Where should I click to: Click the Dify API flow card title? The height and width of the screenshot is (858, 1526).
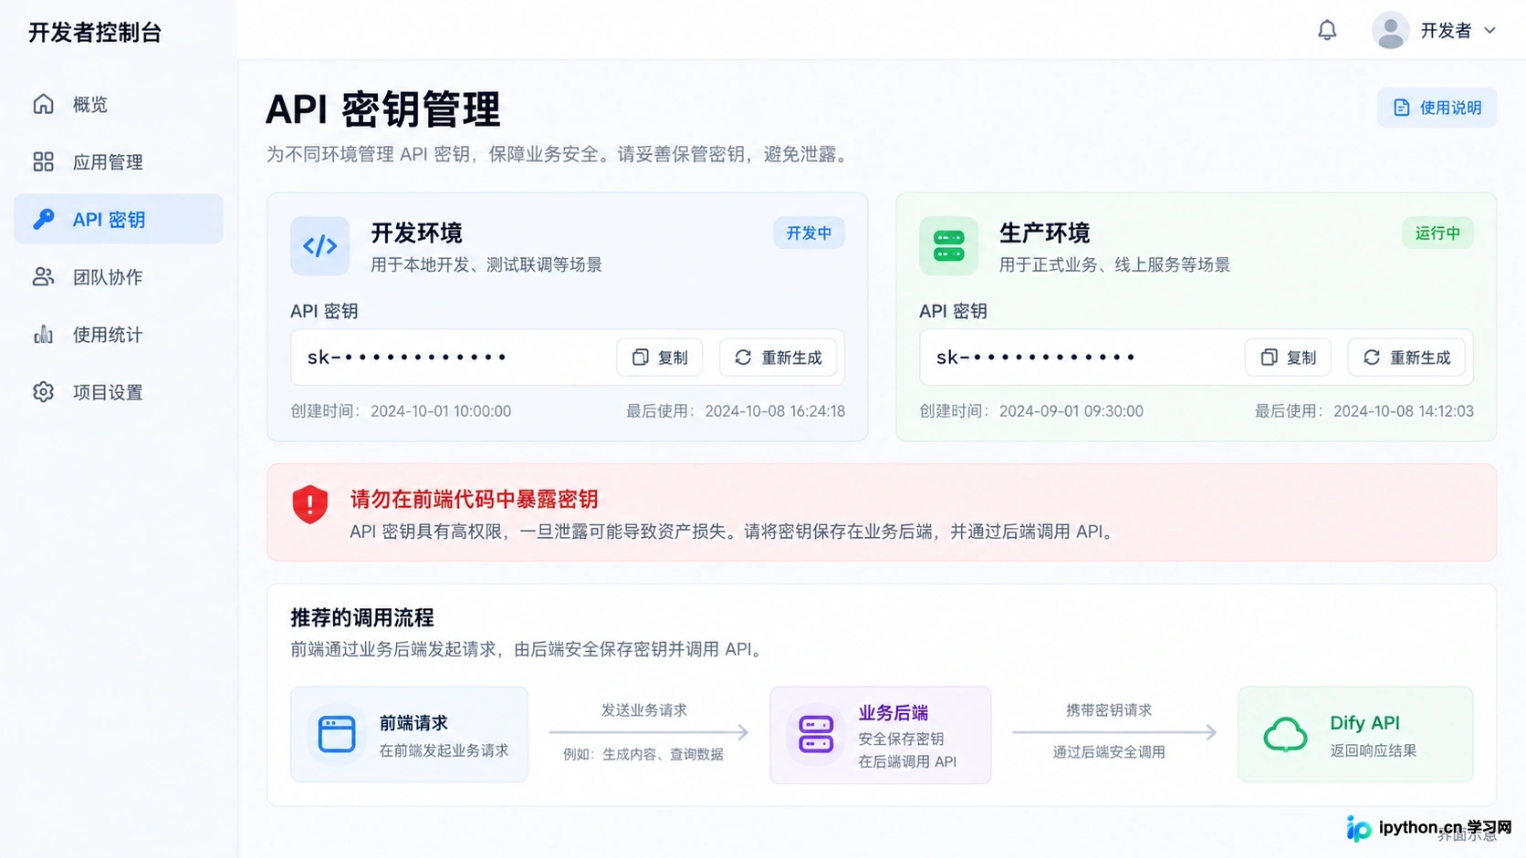coord(1364,723)
